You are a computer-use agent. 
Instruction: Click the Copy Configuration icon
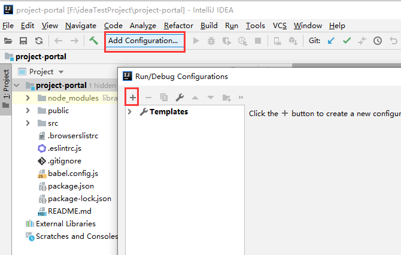(x=163, y=98)
